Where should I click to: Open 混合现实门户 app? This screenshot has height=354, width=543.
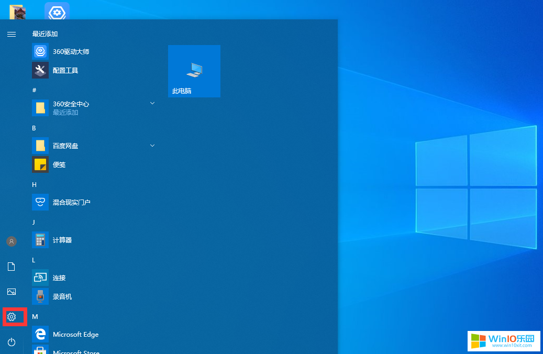(x=72, y=203)
